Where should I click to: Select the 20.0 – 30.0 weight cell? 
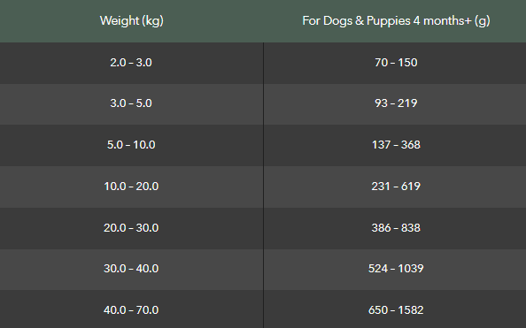131,228
